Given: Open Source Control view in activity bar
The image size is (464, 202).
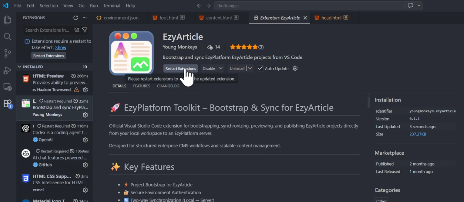Looking at the screenshot, I should 7,53.
